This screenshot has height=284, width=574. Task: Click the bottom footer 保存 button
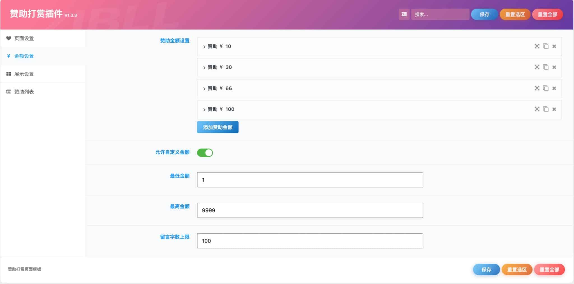click(486, 269)
